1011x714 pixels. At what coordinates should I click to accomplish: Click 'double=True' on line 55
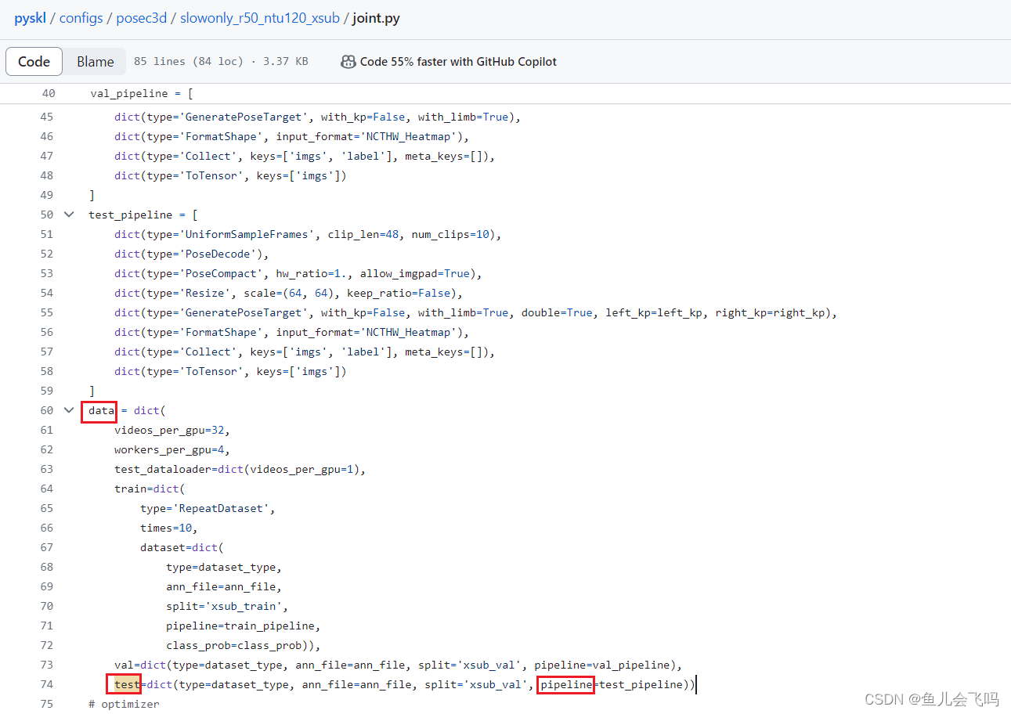tap(557, 312)
